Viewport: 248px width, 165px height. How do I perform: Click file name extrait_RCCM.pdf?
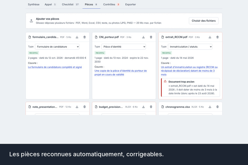[176, 37]
